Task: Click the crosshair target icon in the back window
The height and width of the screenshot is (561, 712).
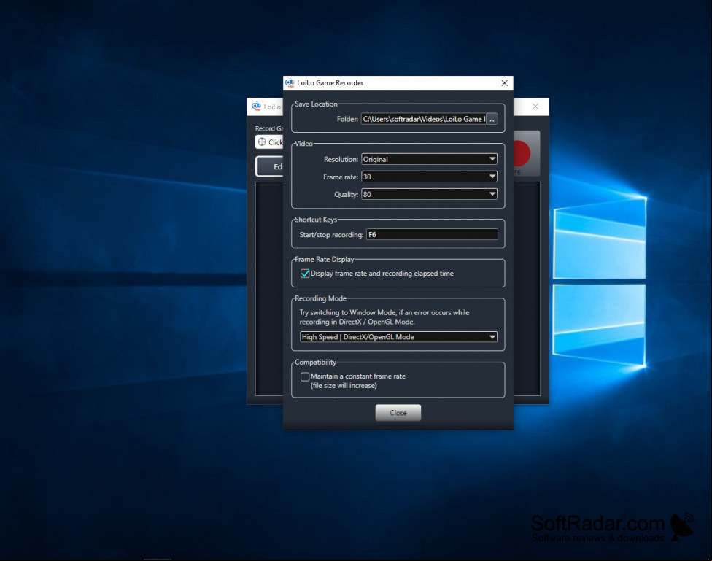Action: (x=262, y=142)
